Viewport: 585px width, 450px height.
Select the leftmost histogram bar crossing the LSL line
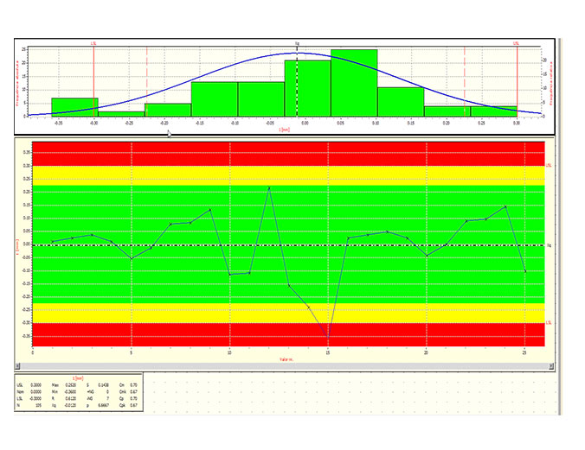tap(74, 107)
